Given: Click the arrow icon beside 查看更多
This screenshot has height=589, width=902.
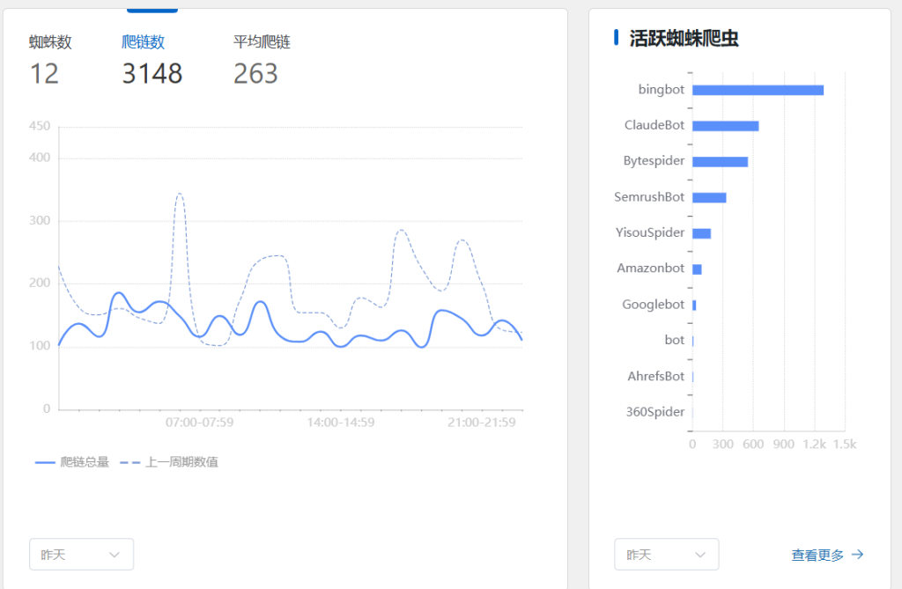Looking at the screenshot, I should 858,555.
